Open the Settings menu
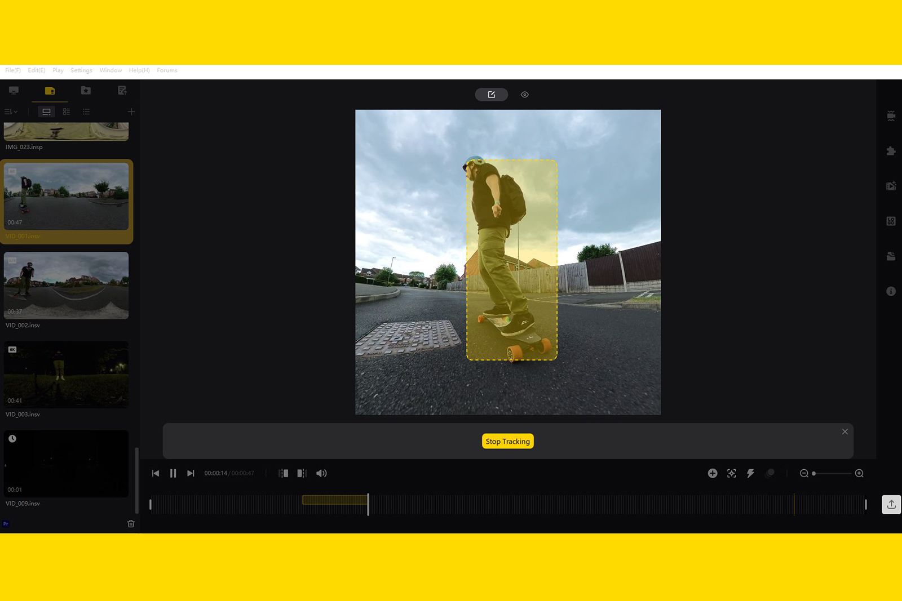Image resolution: width=902 pixels, height=601 pixels. 81,70
